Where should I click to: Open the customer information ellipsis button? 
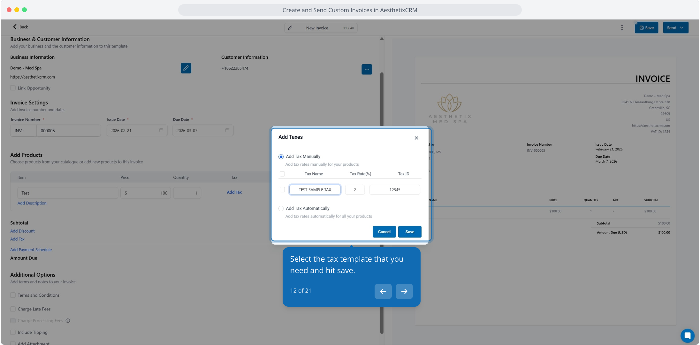[x=367, y=69]
